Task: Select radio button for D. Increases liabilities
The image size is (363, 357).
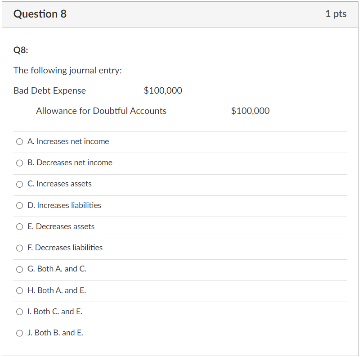Action: click(x=19, y=205)
